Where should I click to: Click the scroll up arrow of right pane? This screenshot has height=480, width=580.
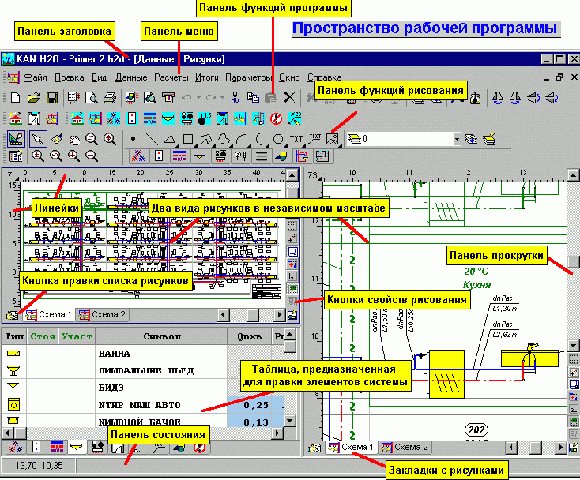(574, 175)
